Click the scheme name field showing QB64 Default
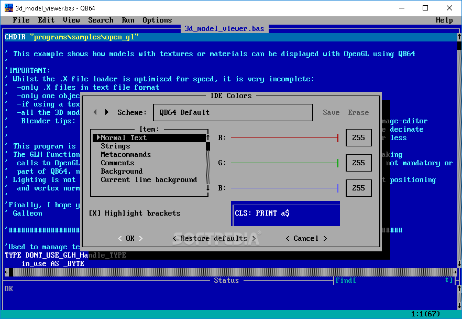Image resolution: width=462 pixels, height=319 pixels. (x=233, y=112)
